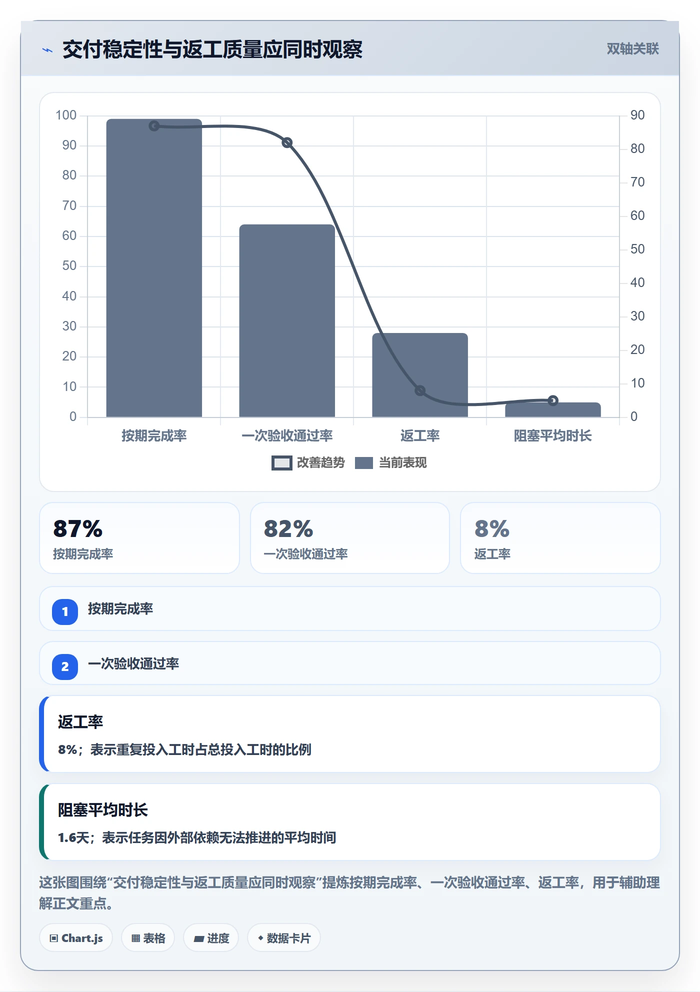Select the 87% 按期完成率 stat card

click(x=139, y=538)
